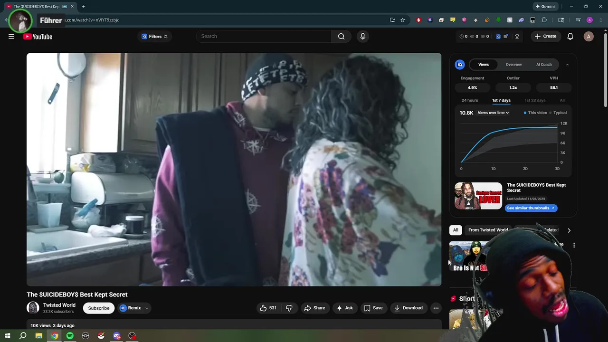The height and width of the screenshot is (342, 608).
Task: Switch to the vidIQ Overview tab
Action: (x=513, y=65)
